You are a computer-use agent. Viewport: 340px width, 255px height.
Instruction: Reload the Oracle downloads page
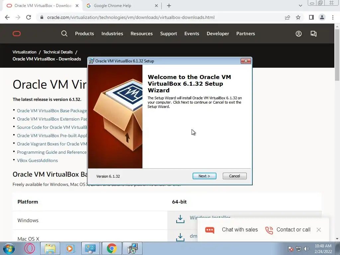pos(29,17)
